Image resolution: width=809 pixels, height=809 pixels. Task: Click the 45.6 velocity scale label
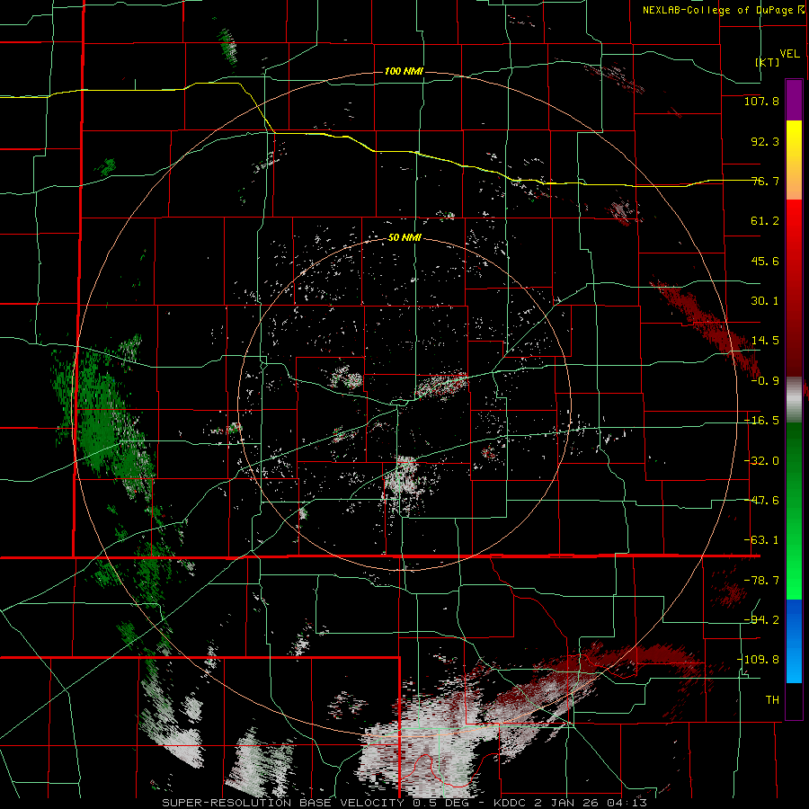point(765,261)
